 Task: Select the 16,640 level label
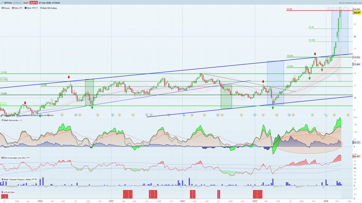pos(290,56)
